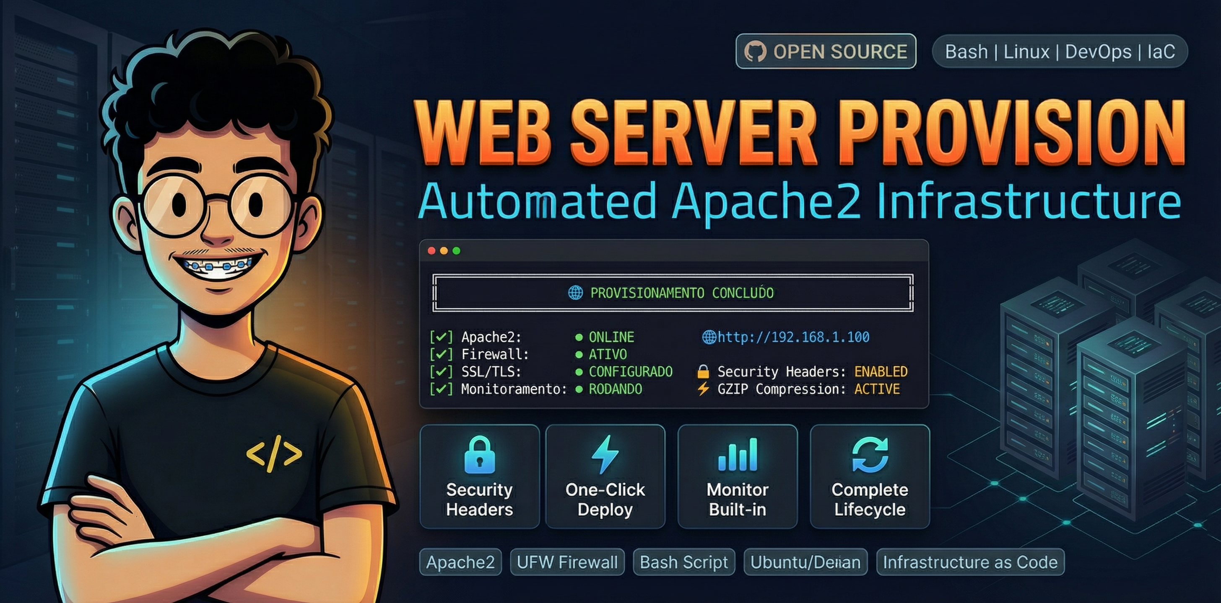Click the orange lock icon beside Security Headers ENABLED
The height and width of the screenshot is (603, 1221).
704,371
